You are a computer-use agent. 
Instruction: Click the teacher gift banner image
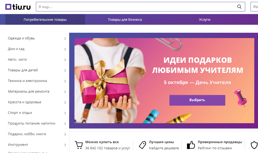(164, 81)
